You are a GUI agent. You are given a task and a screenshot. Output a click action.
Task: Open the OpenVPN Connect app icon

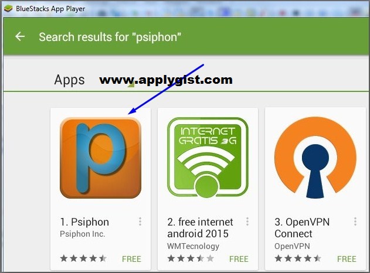coord(315,158)
